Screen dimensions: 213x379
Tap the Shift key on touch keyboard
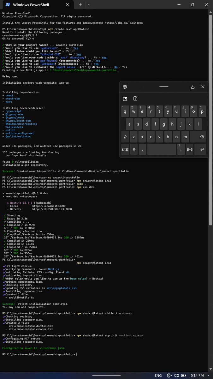(x=125, y=137)
